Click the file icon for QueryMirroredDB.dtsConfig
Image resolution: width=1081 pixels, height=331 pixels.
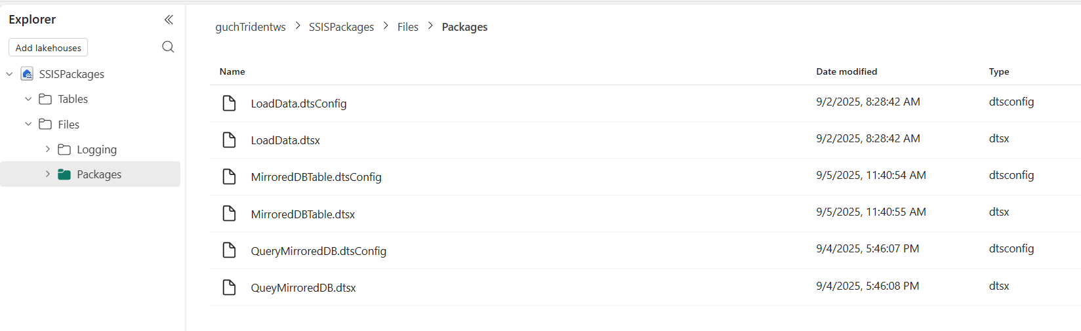(x=229, y=250)
